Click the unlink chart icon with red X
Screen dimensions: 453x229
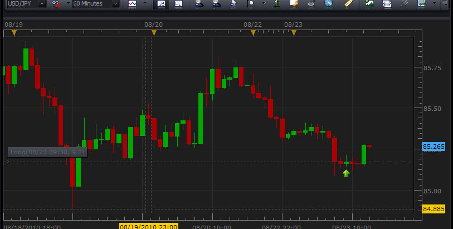56,4
